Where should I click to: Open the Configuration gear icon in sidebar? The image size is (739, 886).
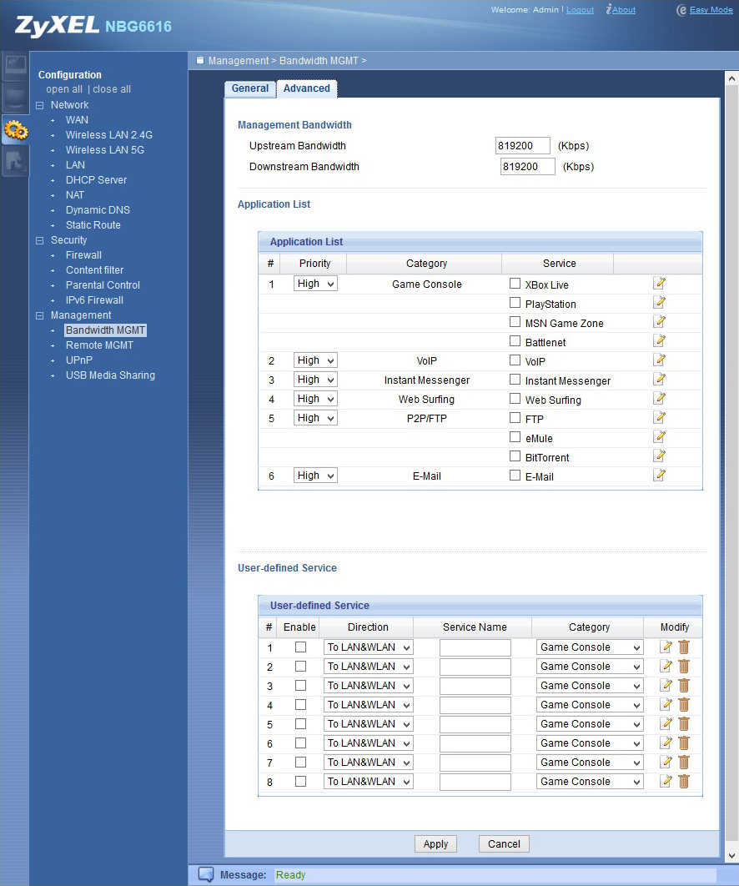tap(15, 130)
